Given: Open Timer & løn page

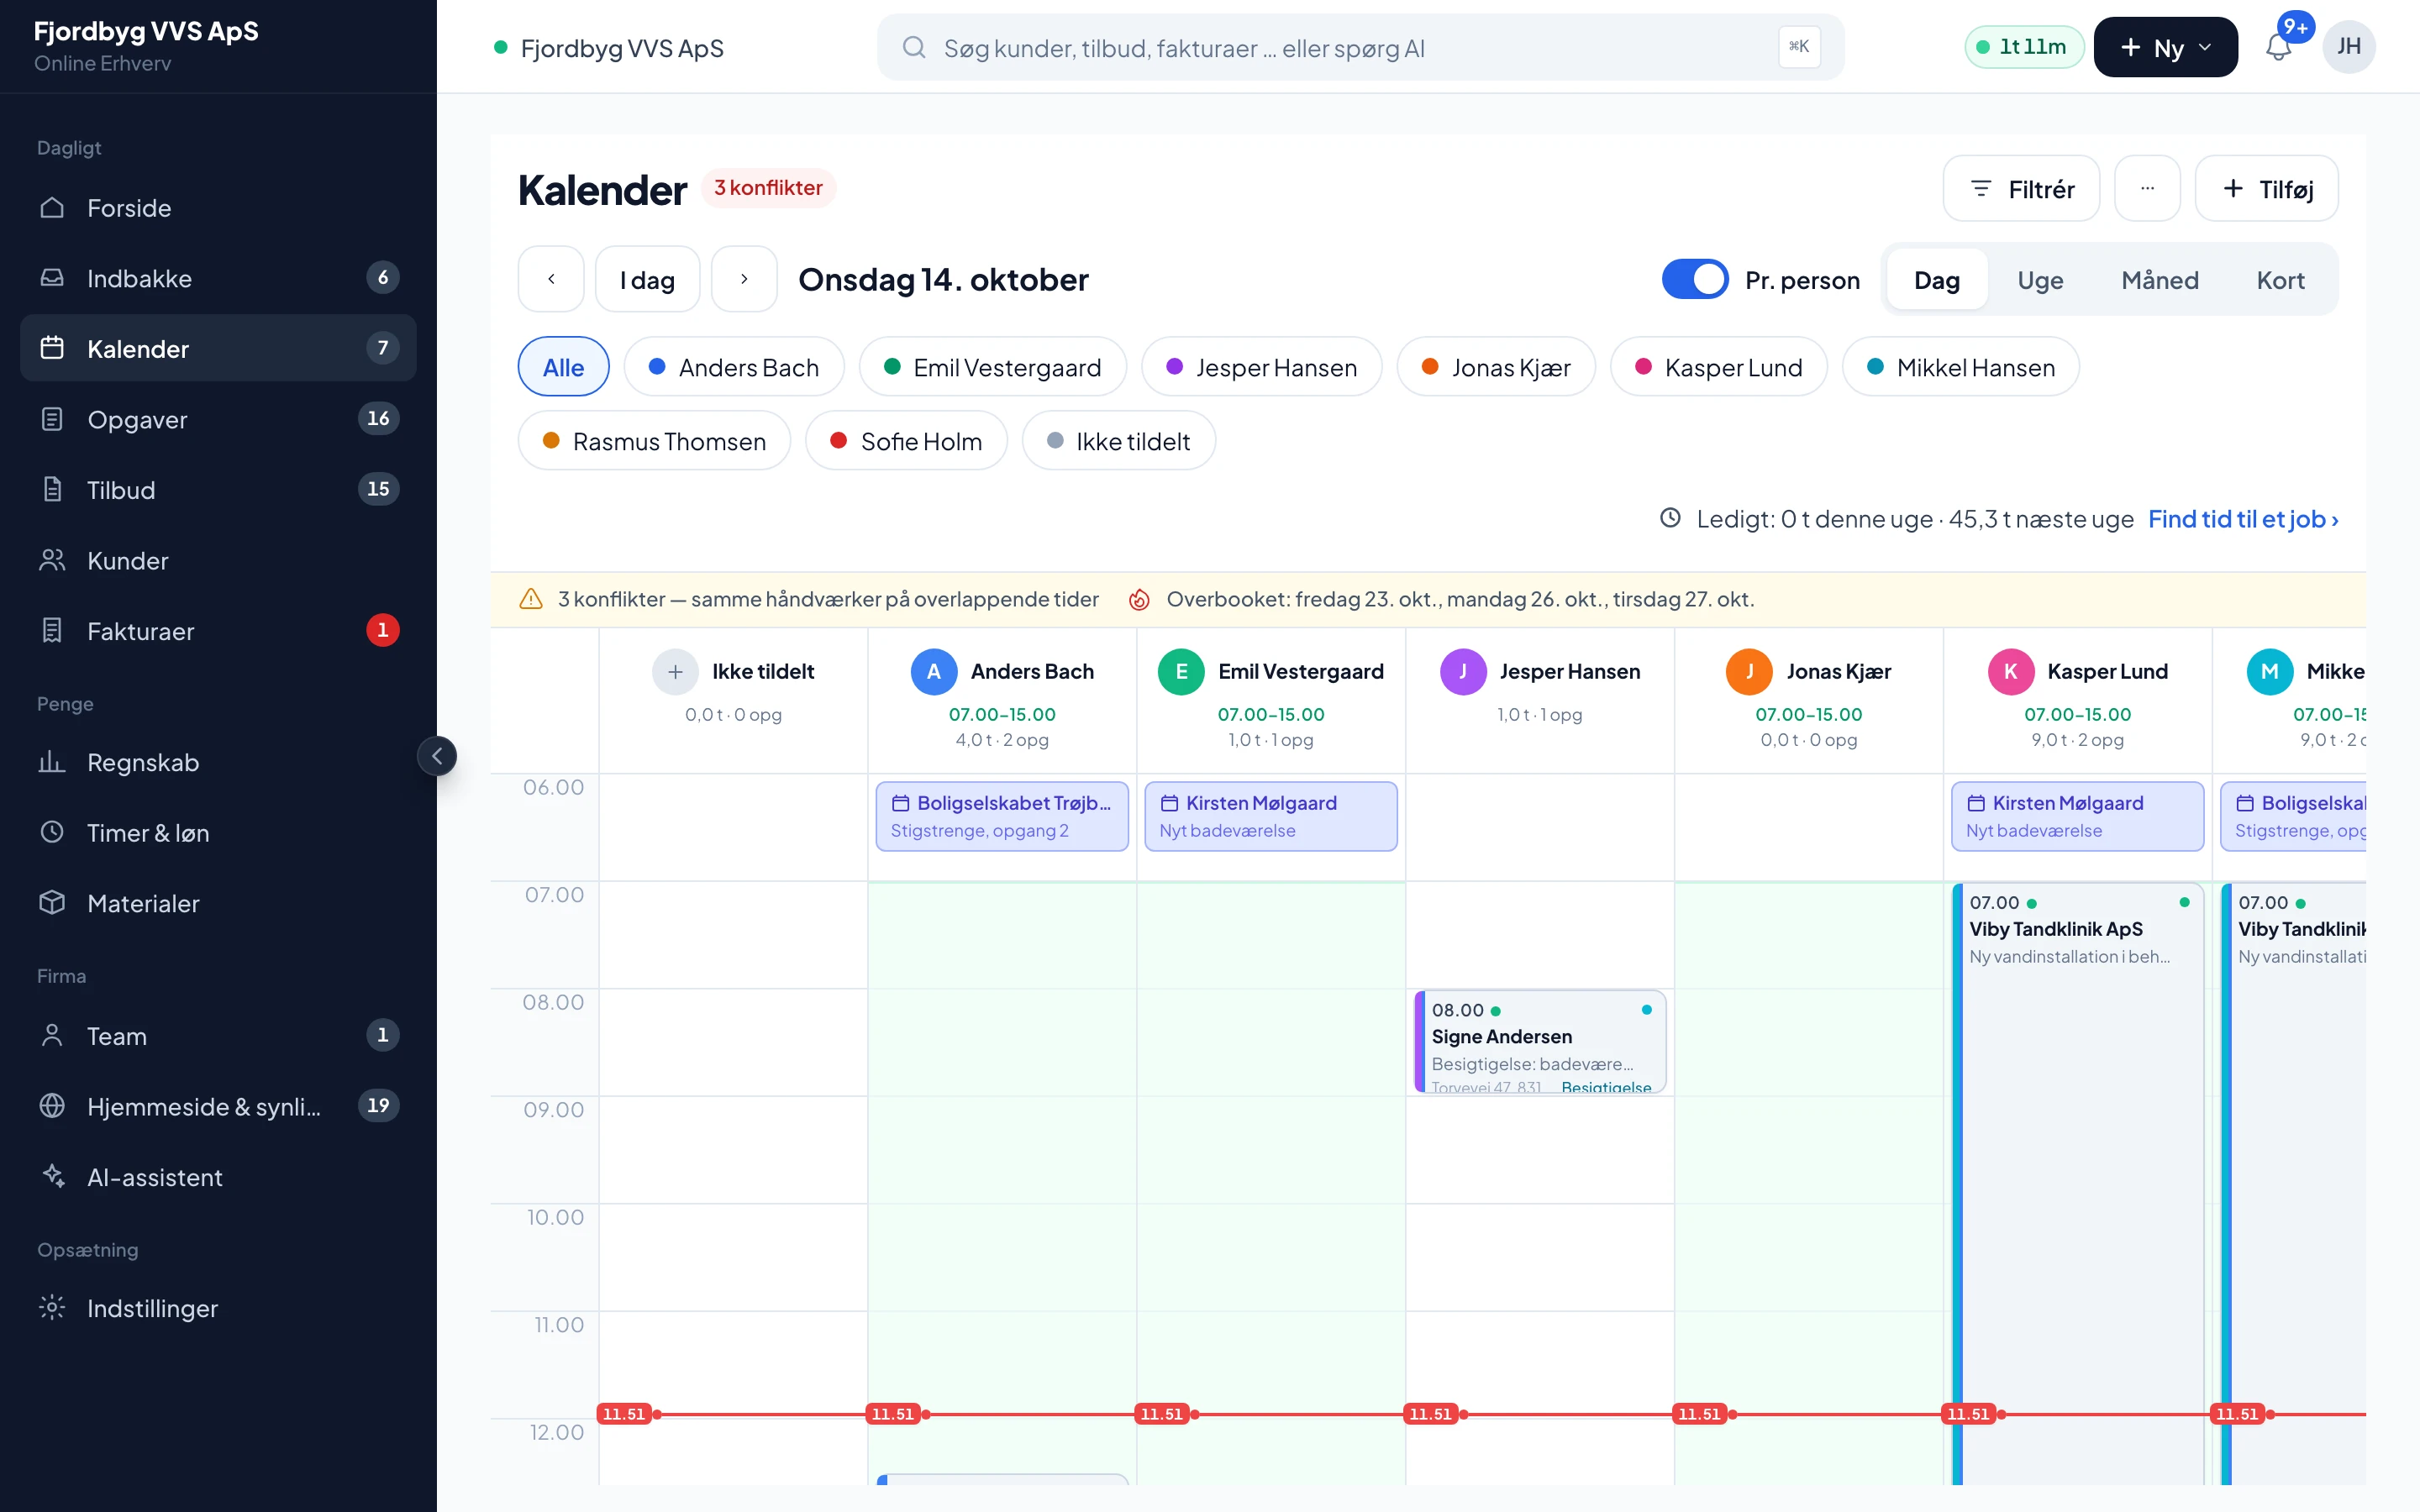Looking at the screenshot, I should [x=218, y=833].
